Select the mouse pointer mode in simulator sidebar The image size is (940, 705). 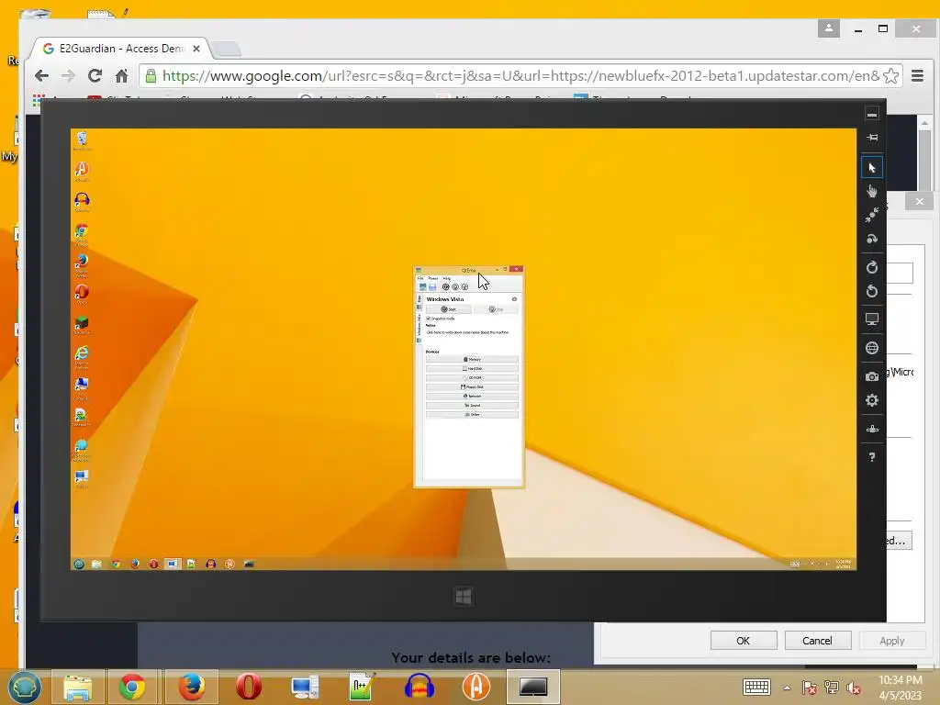(x=872, y=168)
